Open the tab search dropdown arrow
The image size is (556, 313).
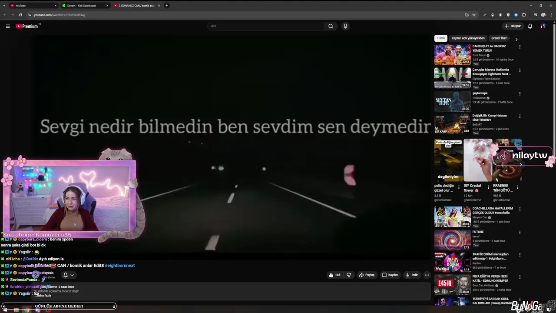pyautogui.click(x=4, y=6)
